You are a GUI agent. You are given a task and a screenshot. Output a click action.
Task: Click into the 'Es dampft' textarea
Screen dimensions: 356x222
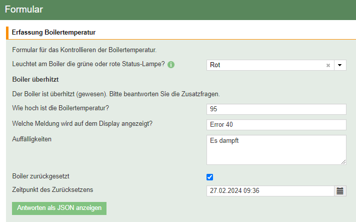click(276, 149)
